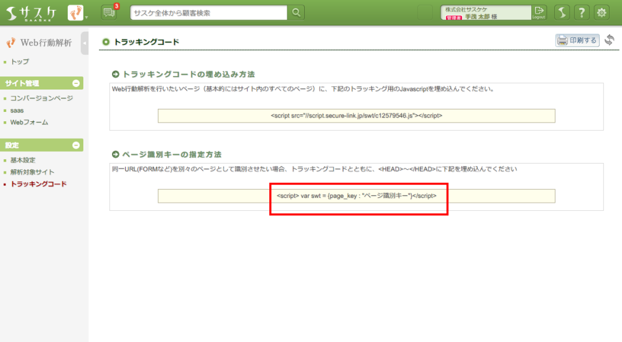
Task: Click the customer search input field
Action: click(x=209, y=12)
